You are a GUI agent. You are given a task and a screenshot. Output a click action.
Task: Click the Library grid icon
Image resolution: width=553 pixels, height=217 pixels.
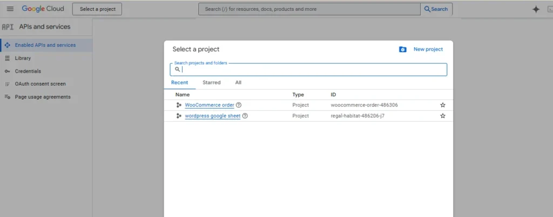tap(8, 58)
